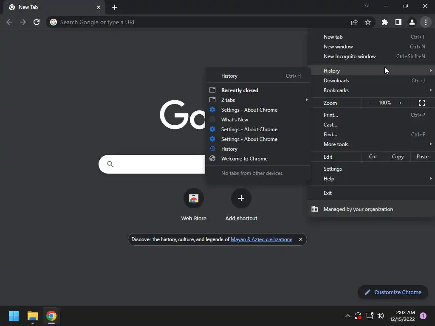This screenshot has height=326, width=435.
Task: Bookmark this tab with the star icon
Action: (368, 22)
